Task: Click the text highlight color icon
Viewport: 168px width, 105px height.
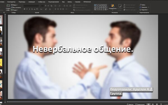Action: (x=46, y=9)
